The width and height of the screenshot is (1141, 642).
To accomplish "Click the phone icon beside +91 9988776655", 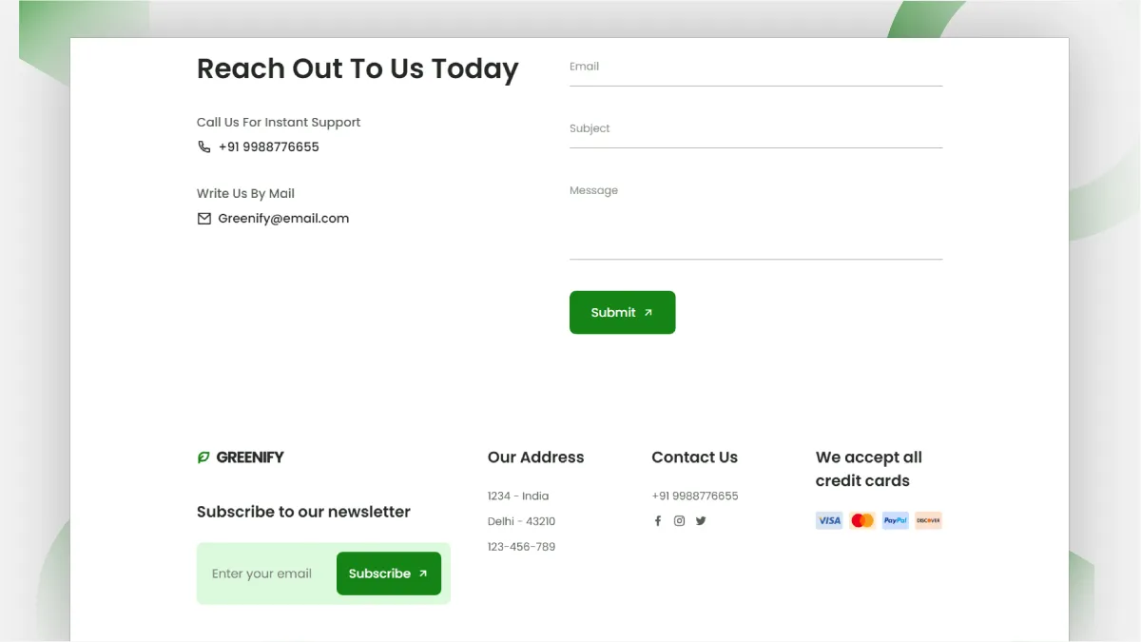I will 203,146.
